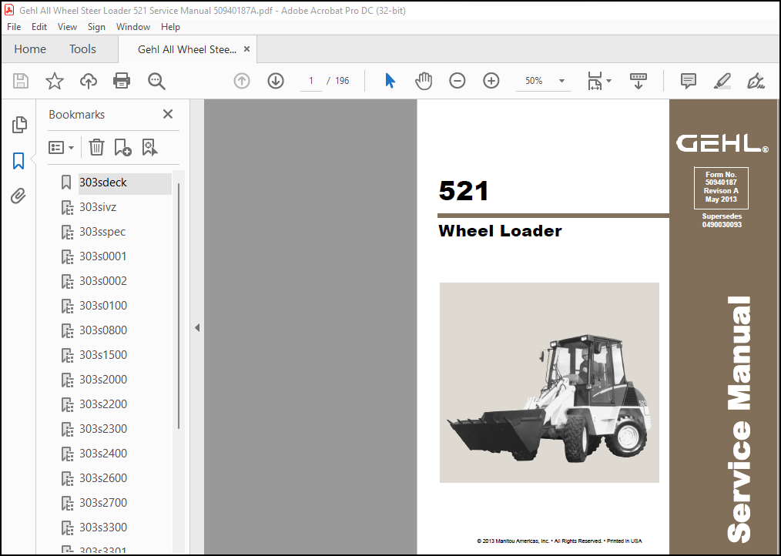Select the Gehl All Wheel Stee... document tab

[x=187, y=49]
